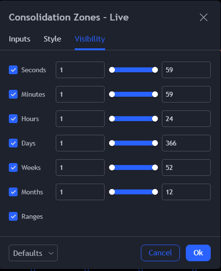
Task: Disable the Ranges checkbox
Action: click(13, 216)
